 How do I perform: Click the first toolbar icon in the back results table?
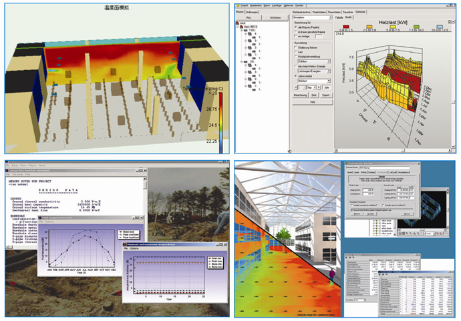346,258
